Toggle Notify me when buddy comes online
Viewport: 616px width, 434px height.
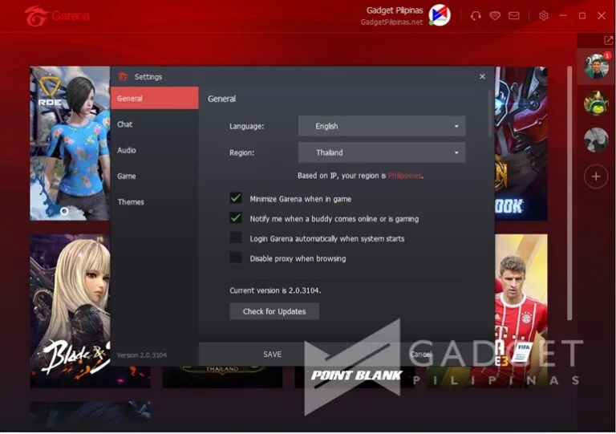point(236,218)
